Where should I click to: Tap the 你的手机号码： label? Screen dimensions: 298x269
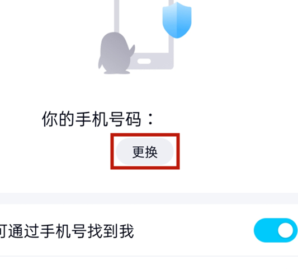click(98, 119)
